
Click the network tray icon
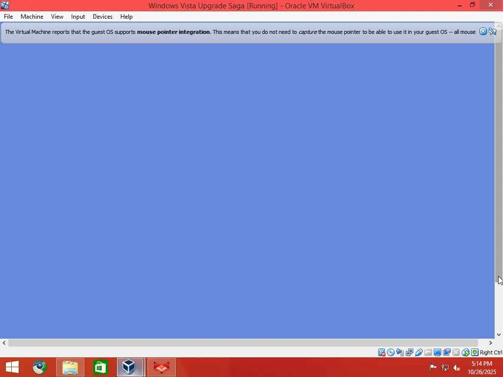(445, 367)
